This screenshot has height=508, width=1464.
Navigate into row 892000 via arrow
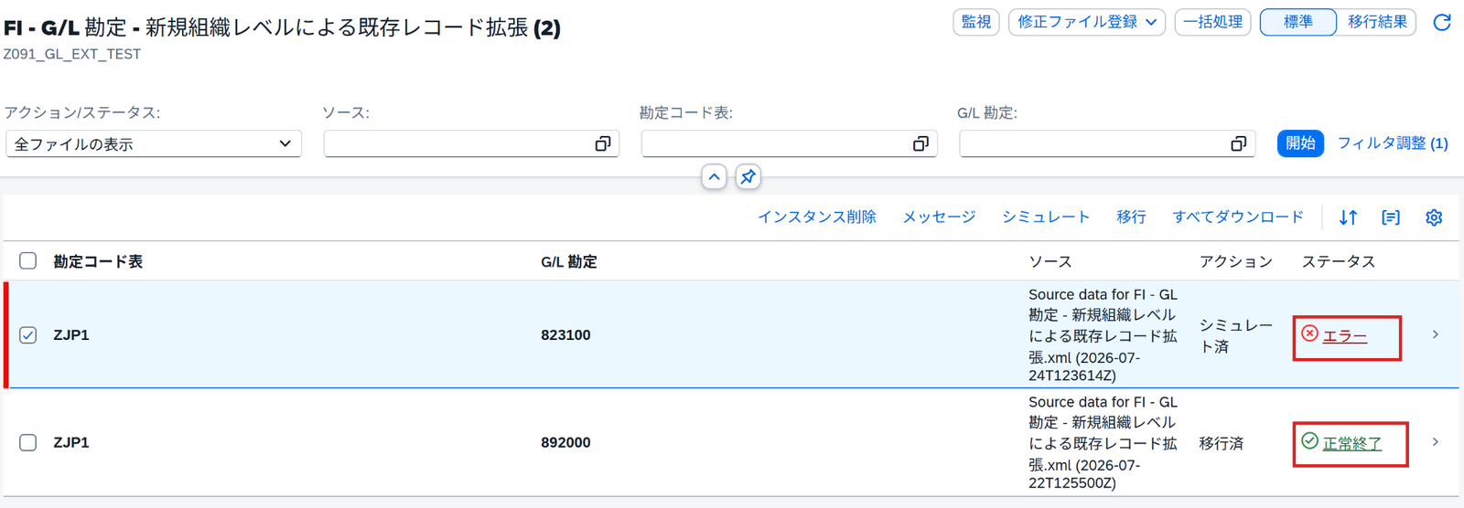(1436, 442)
